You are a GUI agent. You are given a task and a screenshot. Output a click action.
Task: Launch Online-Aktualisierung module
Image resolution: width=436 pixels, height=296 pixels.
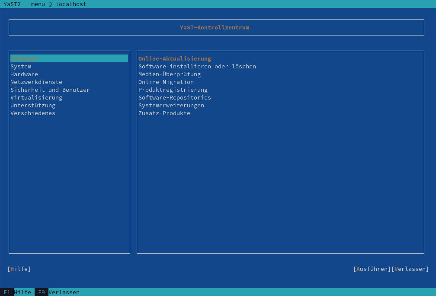coord(175,58)
